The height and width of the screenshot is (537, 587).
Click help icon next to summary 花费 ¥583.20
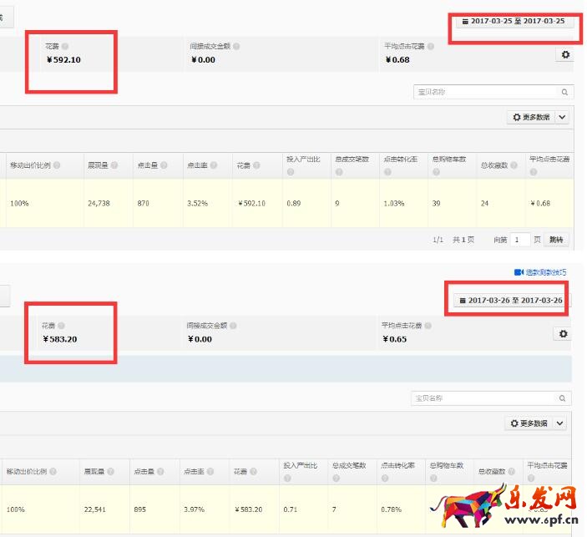[x=61, y=326]
